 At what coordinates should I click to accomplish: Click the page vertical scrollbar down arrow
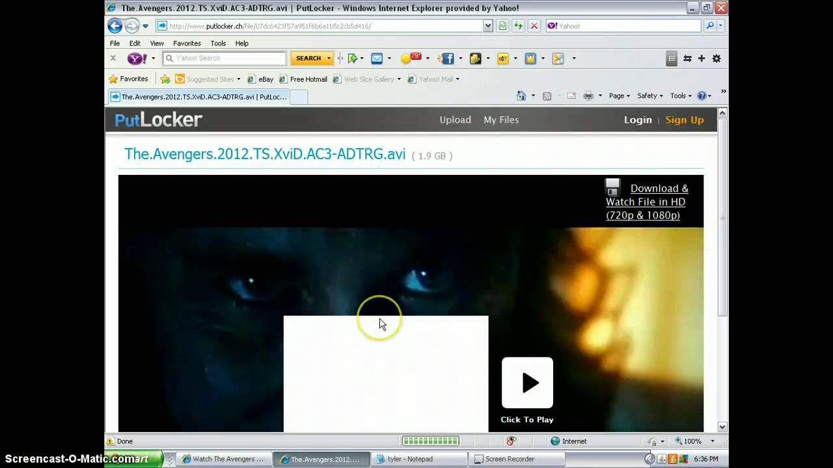tap(722, 427)
